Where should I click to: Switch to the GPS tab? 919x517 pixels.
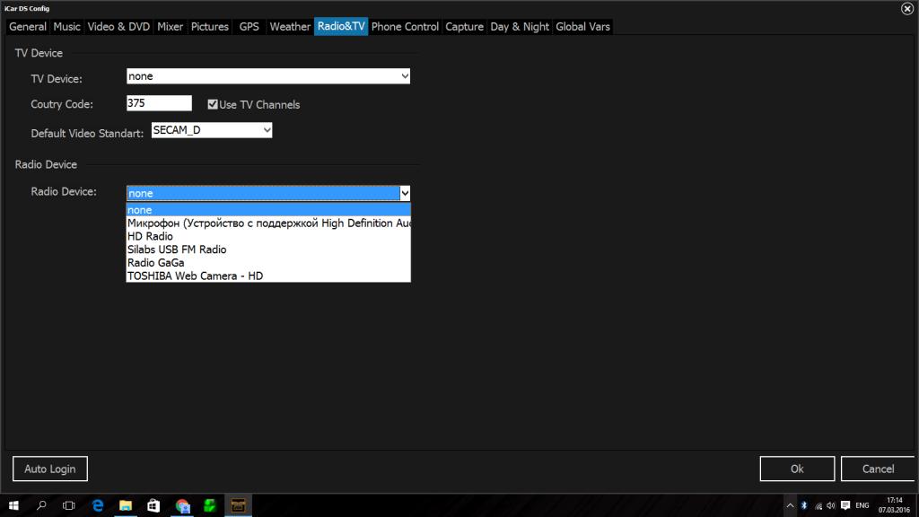(x=249, y=27)
